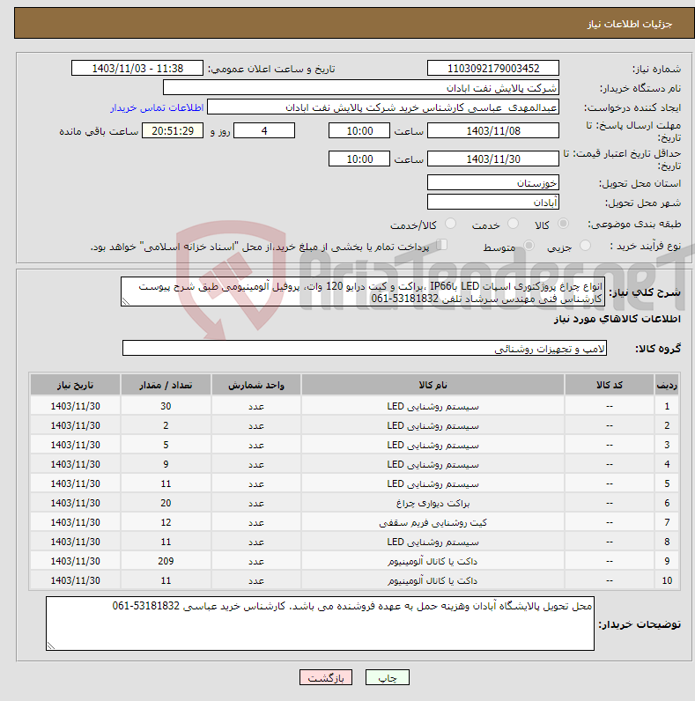Select the متوسط purchase type radio
The width and height of the screenshot is (695, 701).
[x=529, y=246]
